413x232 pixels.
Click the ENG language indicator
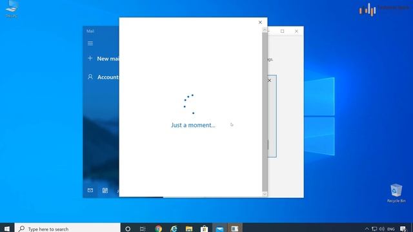pos(391,229)
